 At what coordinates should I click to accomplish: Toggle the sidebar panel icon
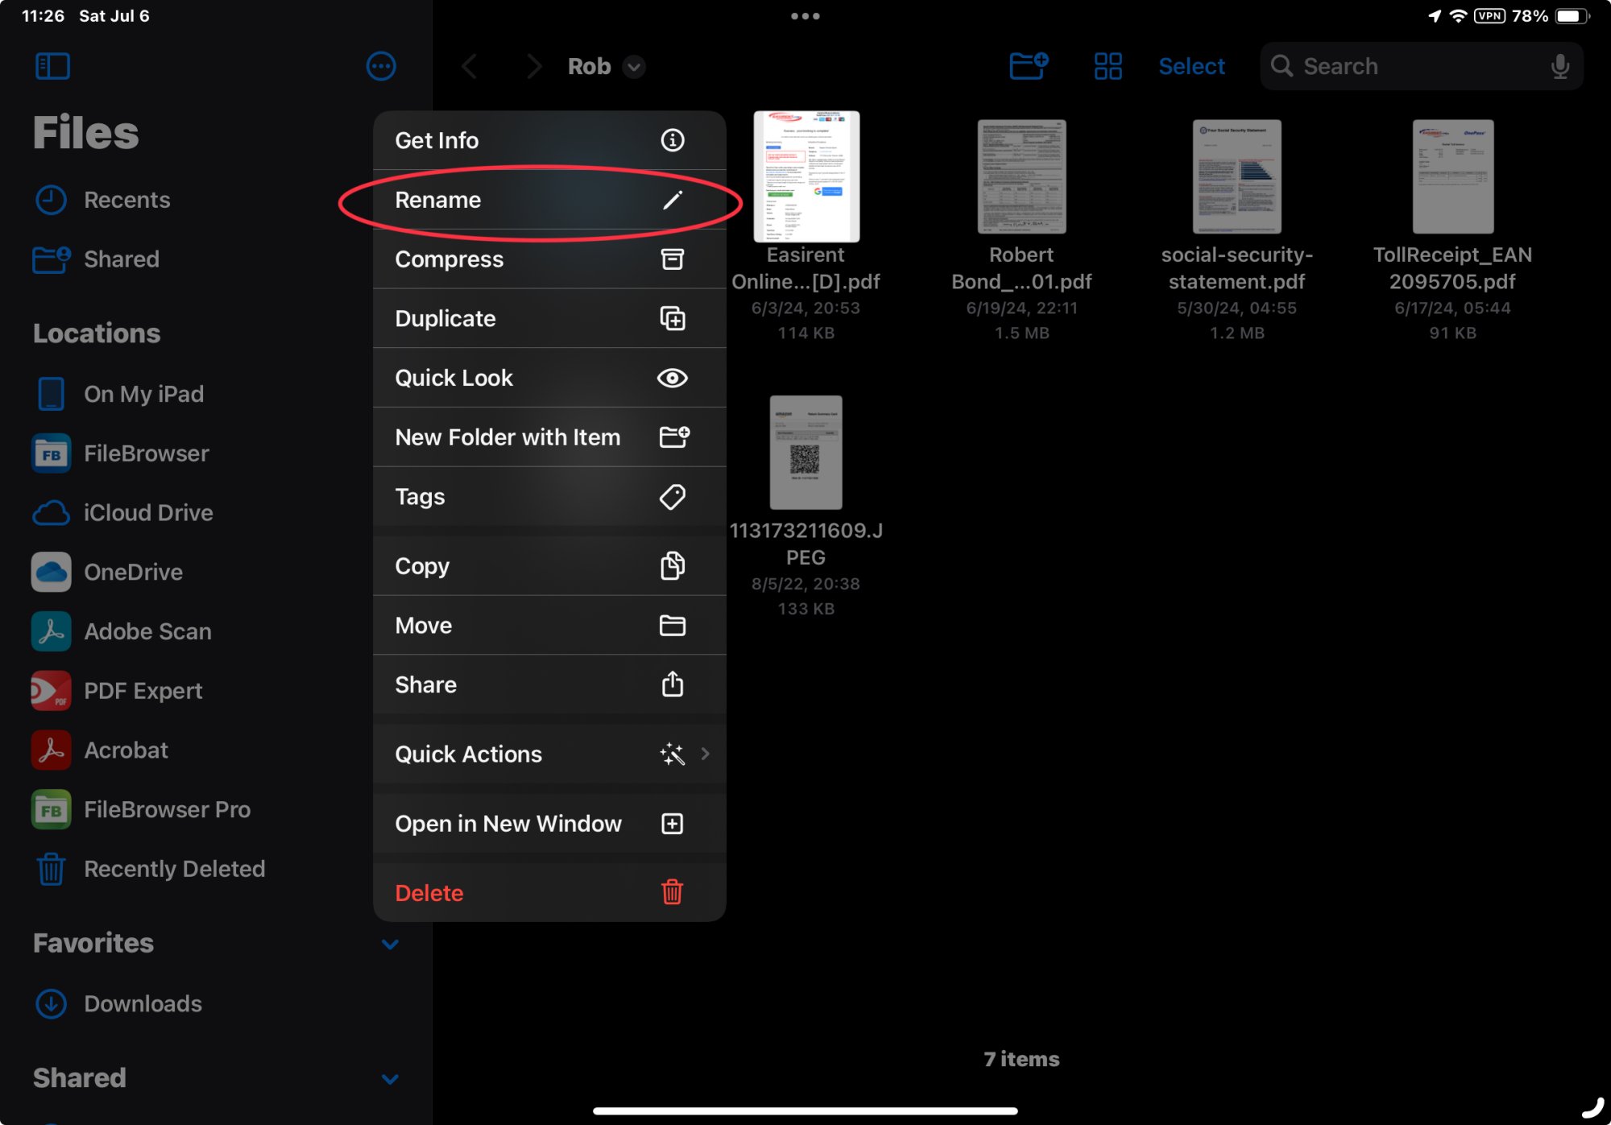click(52, 66)
